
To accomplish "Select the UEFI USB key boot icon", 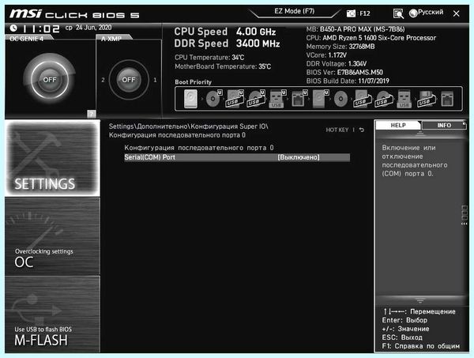I will (x=277, y=99).
